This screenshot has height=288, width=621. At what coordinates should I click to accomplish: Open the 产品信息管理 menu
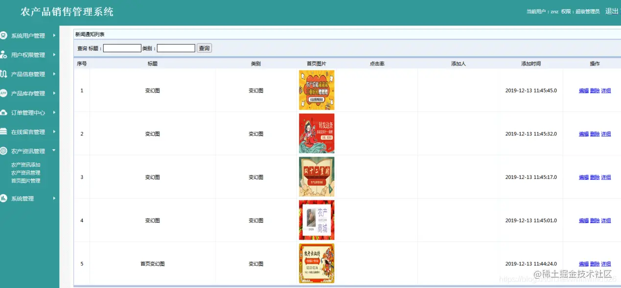coord(28,74)
